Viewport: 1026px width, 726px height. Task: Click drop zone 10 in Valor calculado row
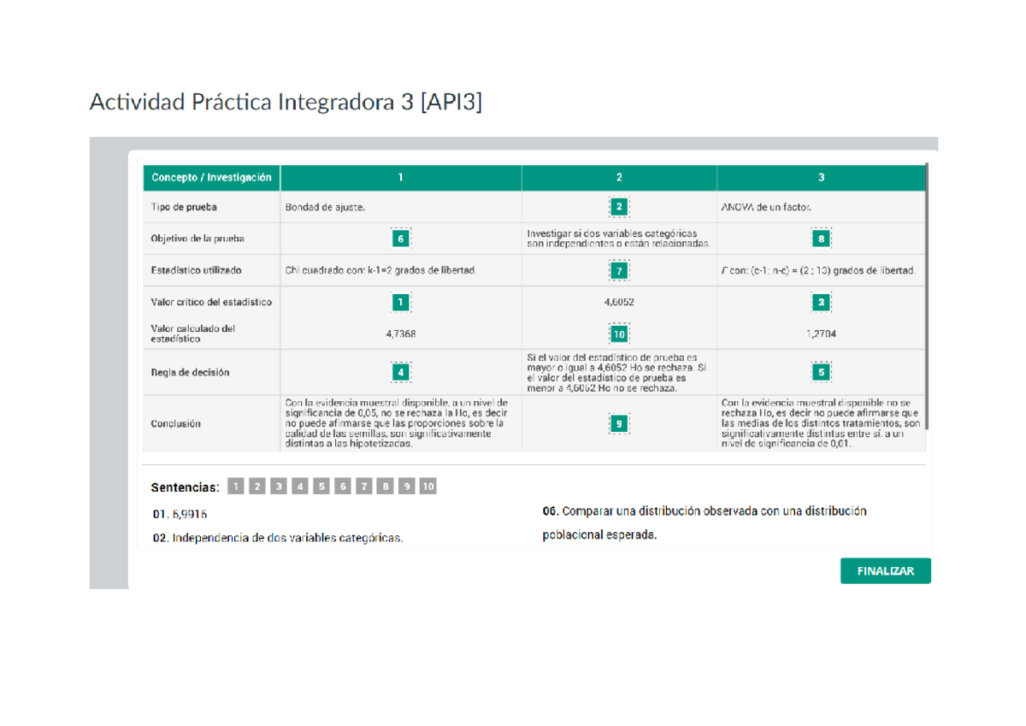[618, 333]
